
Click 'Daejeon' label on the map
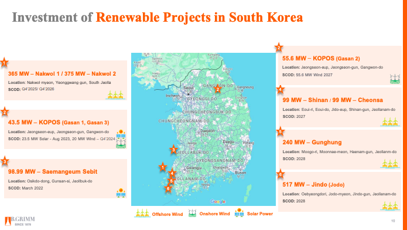point(207,131)
